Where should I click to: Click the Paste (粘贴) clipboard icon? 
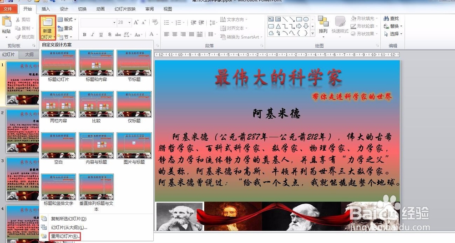(x=6, y=22)
